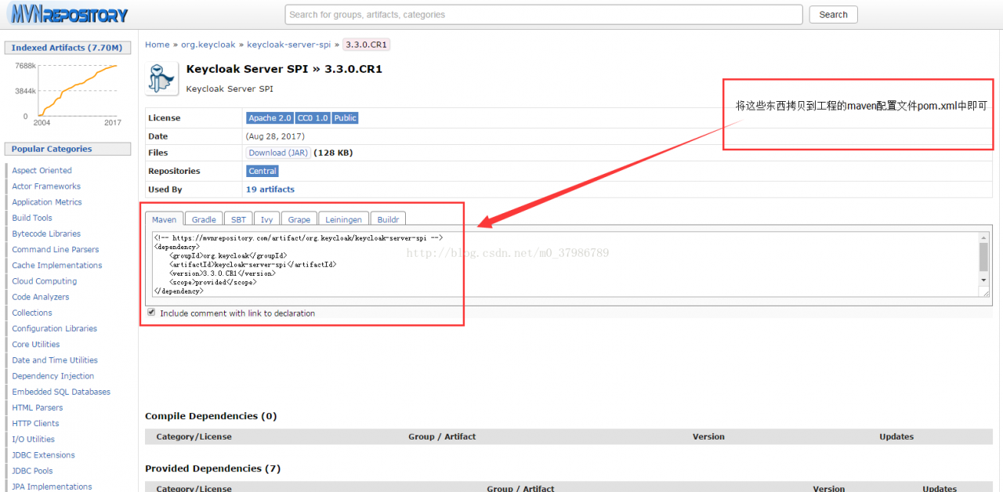Open the JDBC Pools category
This screenshot has height=492, width=1003.
(x=33, y=471)
